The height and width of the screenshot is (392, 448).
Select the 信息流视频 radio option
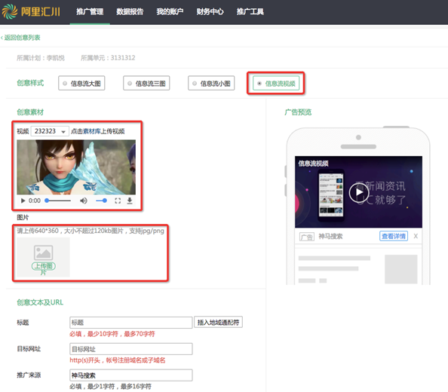[276, 83]
